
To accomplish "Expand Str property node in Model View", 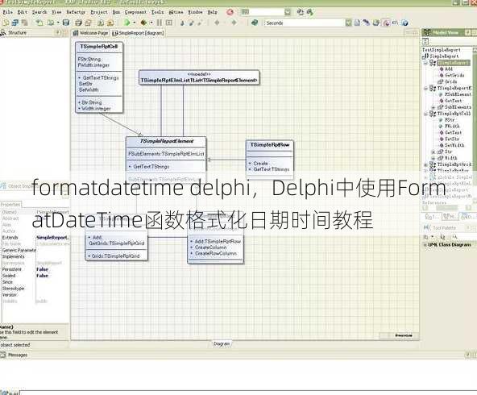I will 433,152.
